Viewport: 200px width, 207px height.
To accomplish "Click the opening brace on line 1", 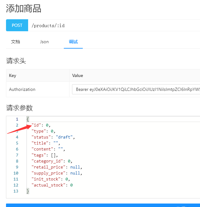I will [28, 119].
